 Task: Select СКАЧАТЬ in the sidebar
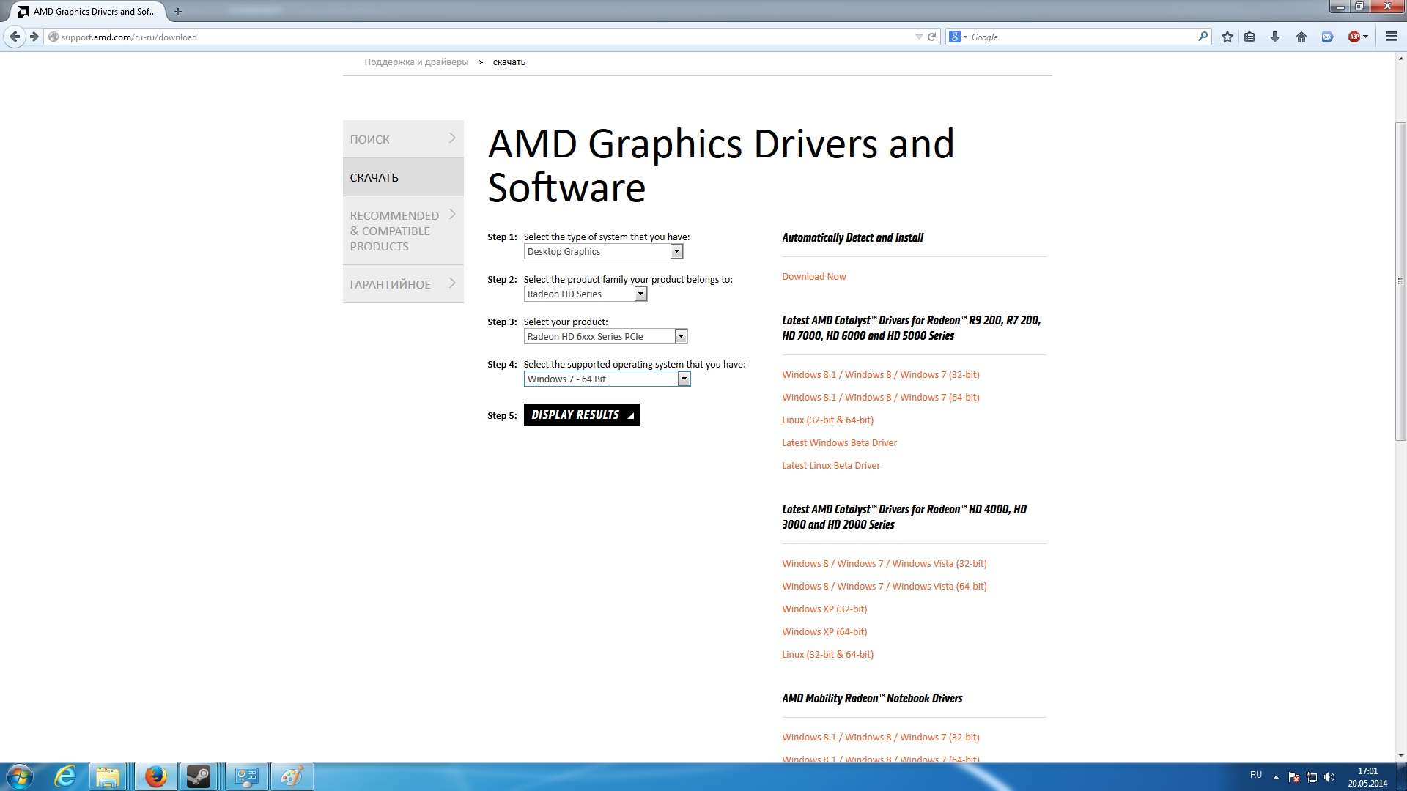[x=403, y=177]
